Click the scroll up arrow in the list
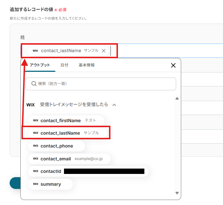Screen dimensions: 223x205 click(x=177, y=98)
